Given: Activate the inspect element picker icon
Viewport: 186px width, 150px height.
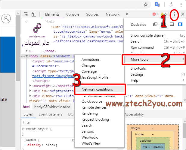Looking at the screenshot, I should click(26, 14).
